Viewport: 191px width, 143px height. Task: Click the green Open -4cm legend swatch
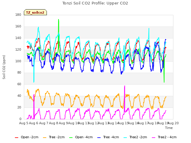pyautogui.click(x=71, y=138)
